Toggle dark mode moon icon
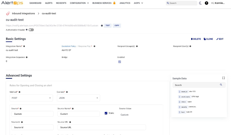 [200, 3]
